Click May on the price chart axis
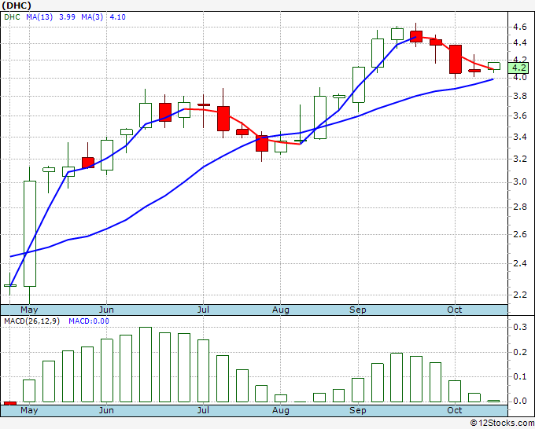The image size is (535, 429). [x=29, y=310]
